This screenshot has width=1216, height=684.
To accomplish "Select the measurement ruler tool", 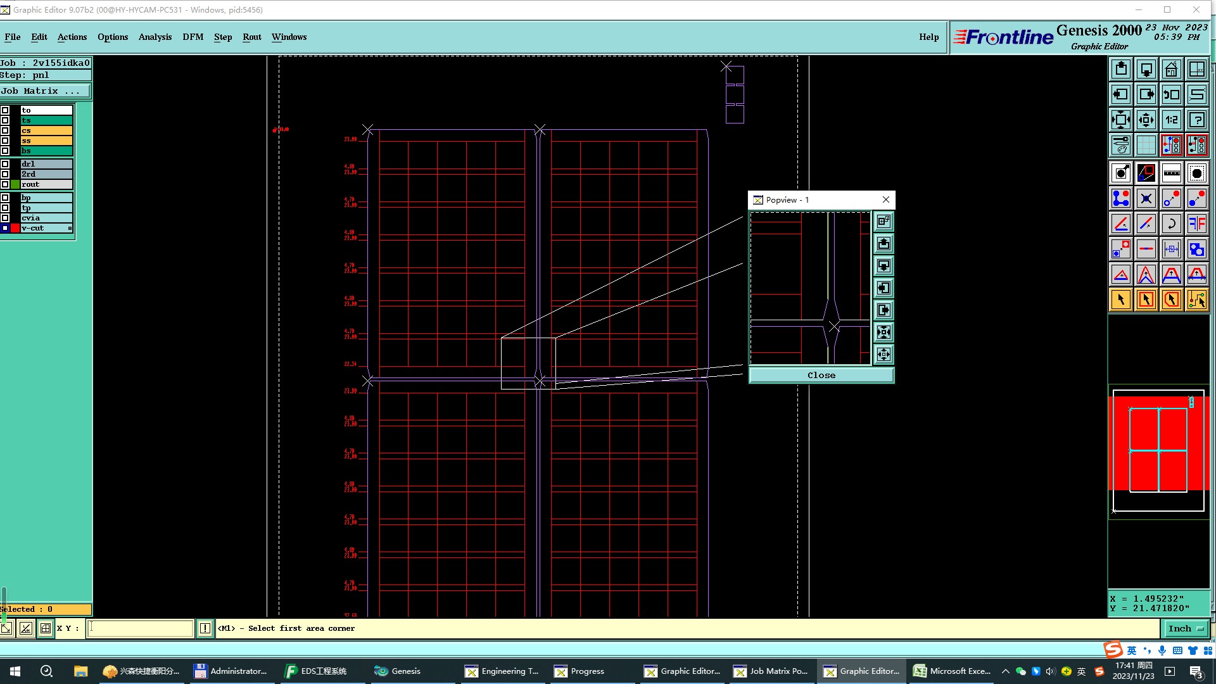I will pos(1171,173).
